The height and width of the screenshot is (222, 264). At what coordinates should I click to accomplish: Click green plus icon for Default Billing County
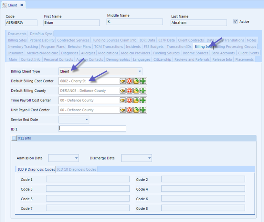point(143,91)
